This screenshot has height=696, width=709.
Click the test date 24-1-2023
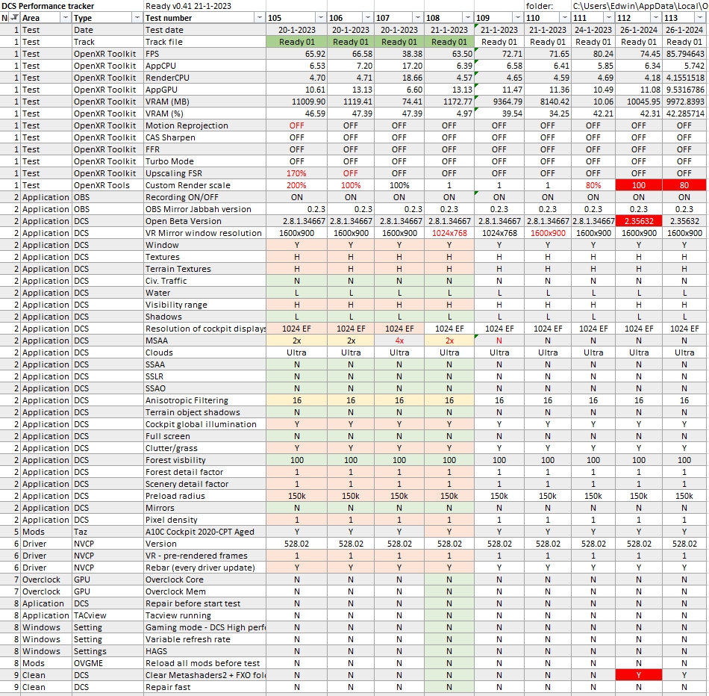pyautogui.click(x=593, y=30)
